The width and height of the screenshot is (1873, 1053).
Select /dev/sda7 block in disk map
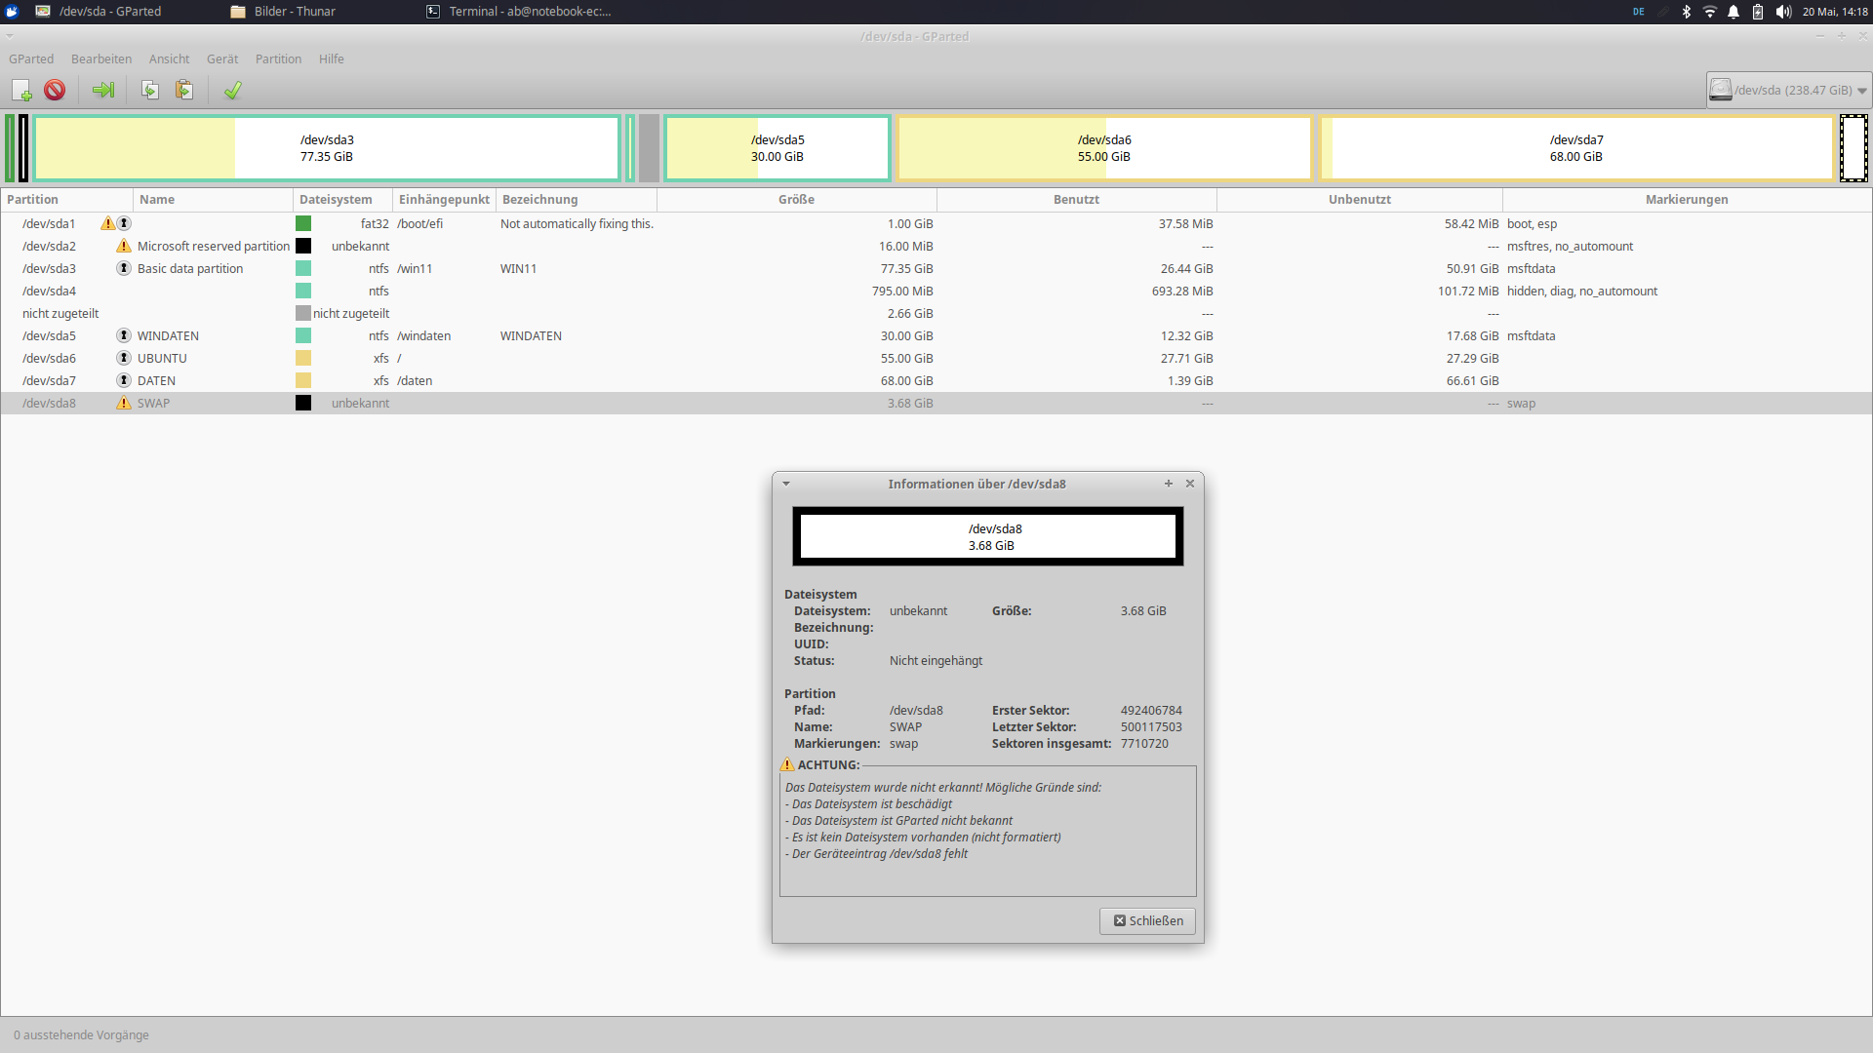tap(1576, 148)
